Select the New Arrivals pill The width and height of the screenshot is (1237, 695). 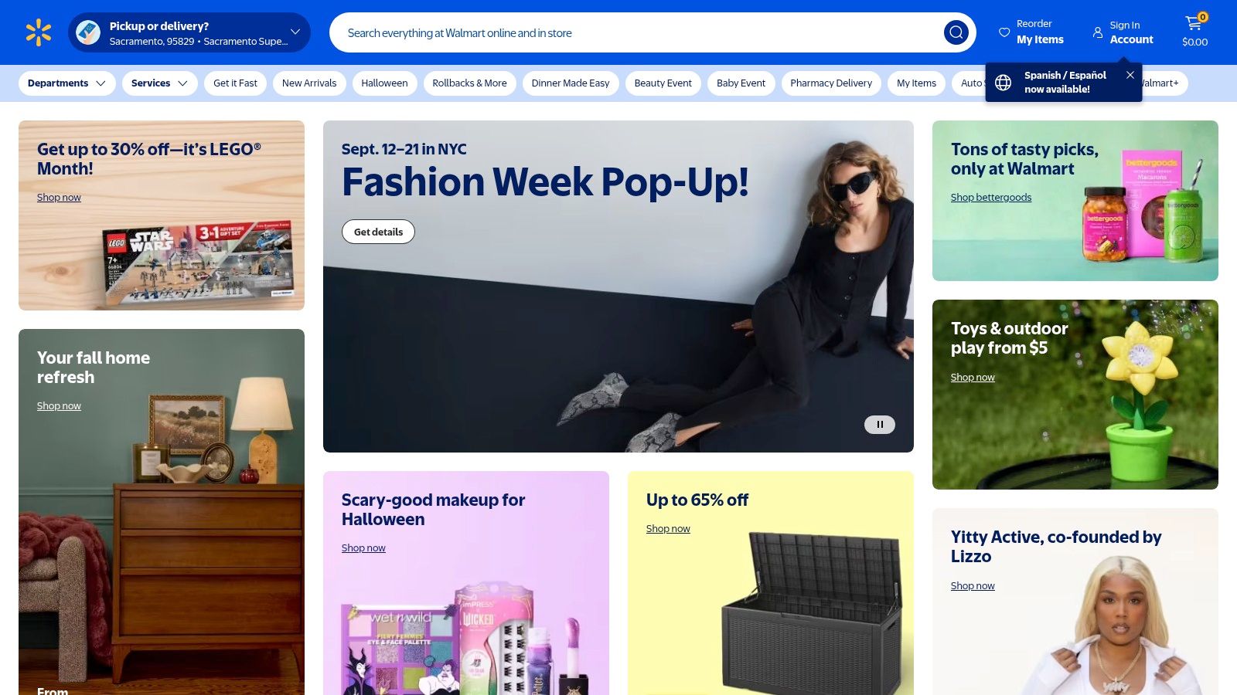(309, 83)
